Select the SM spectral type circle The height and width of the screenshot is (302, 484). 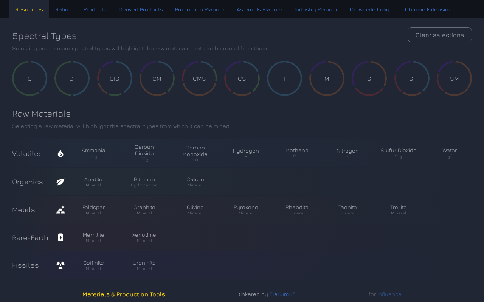[454, 79]
